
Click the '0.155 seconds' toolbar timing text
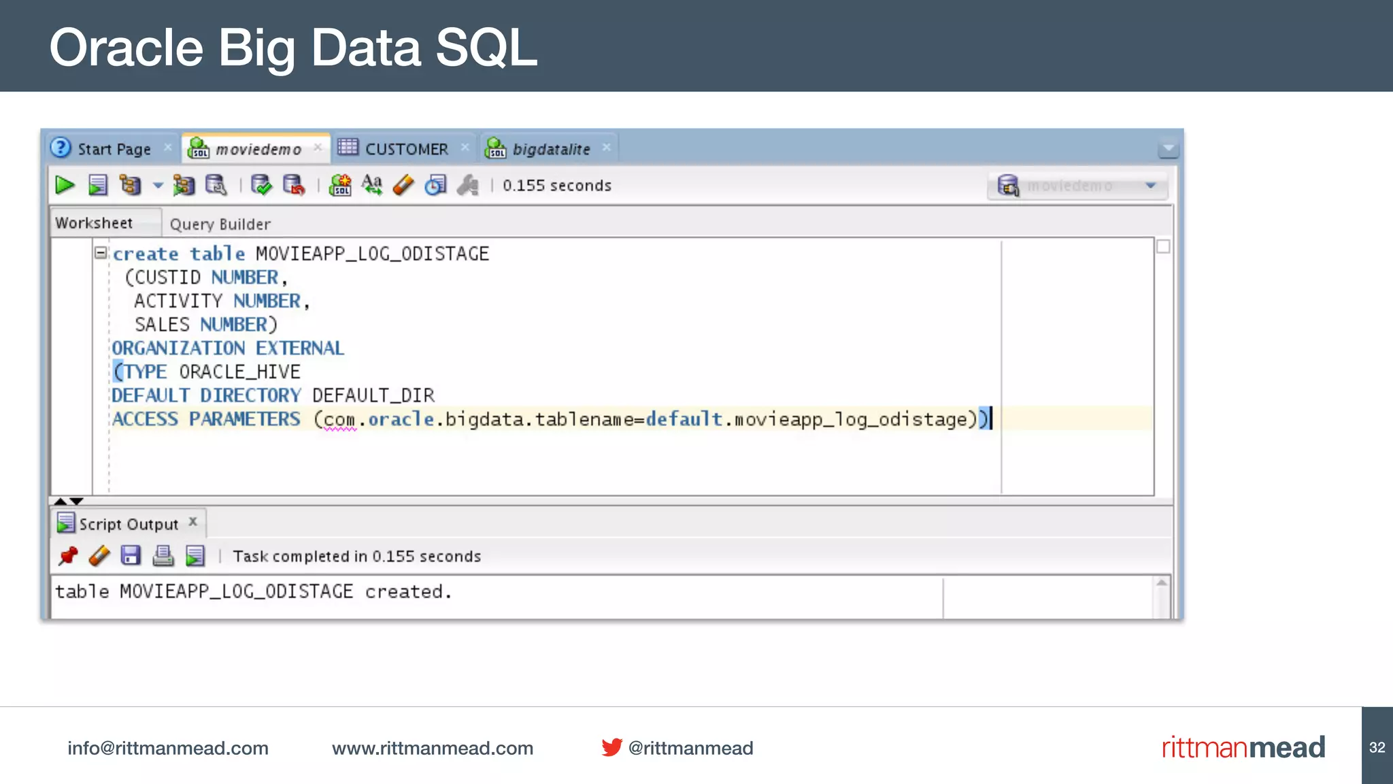(x=557, y=186)
